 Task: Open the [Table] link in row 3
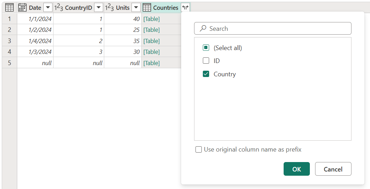[151, 41]
